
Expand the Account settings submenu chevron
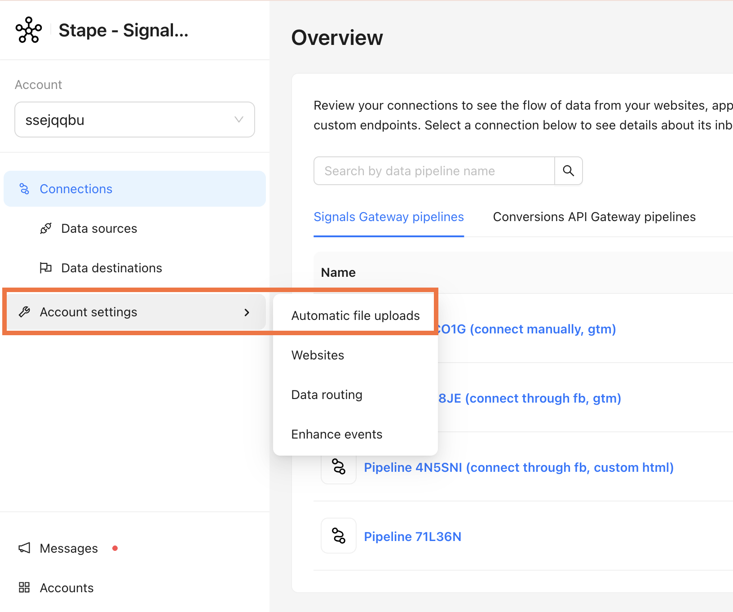[x=247, y=312]
